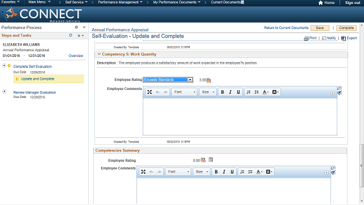The width and height of the screenshot is (364, 205).
Task: Insert numbered list in Summary editor
Action: coord(242,172)
